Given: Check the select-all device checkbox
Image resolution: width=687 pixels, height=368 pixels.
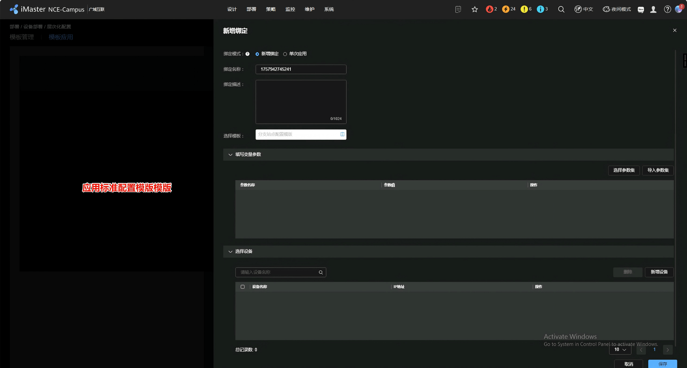Looking at the screenshot, I should (x=242, y=287).
